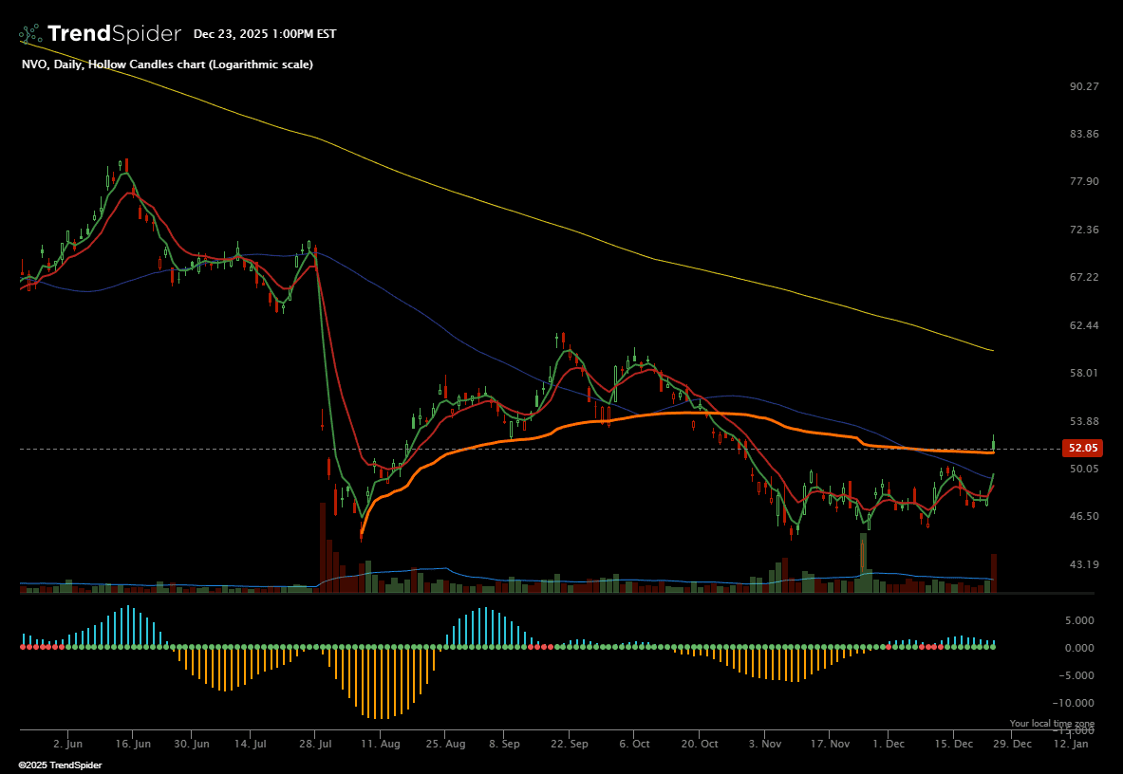
Task: Click the 12. Jan date axis label
Action: point(1072,745)
